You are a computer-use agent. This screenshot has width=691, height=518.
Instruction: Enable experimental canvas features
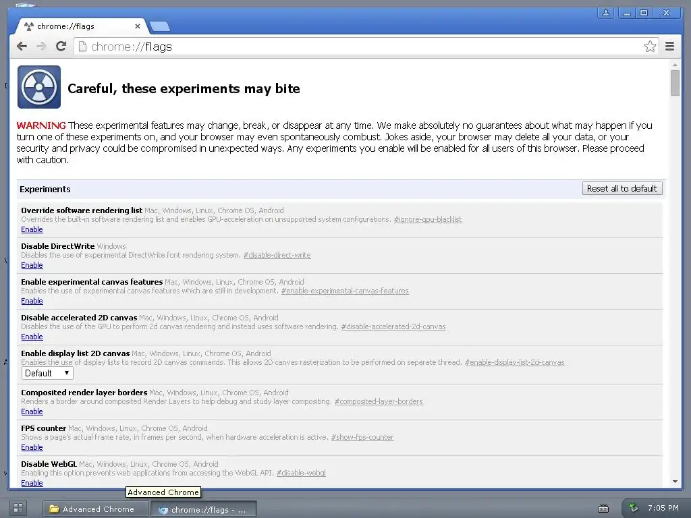pyautogui.click(x=32, y=301)
